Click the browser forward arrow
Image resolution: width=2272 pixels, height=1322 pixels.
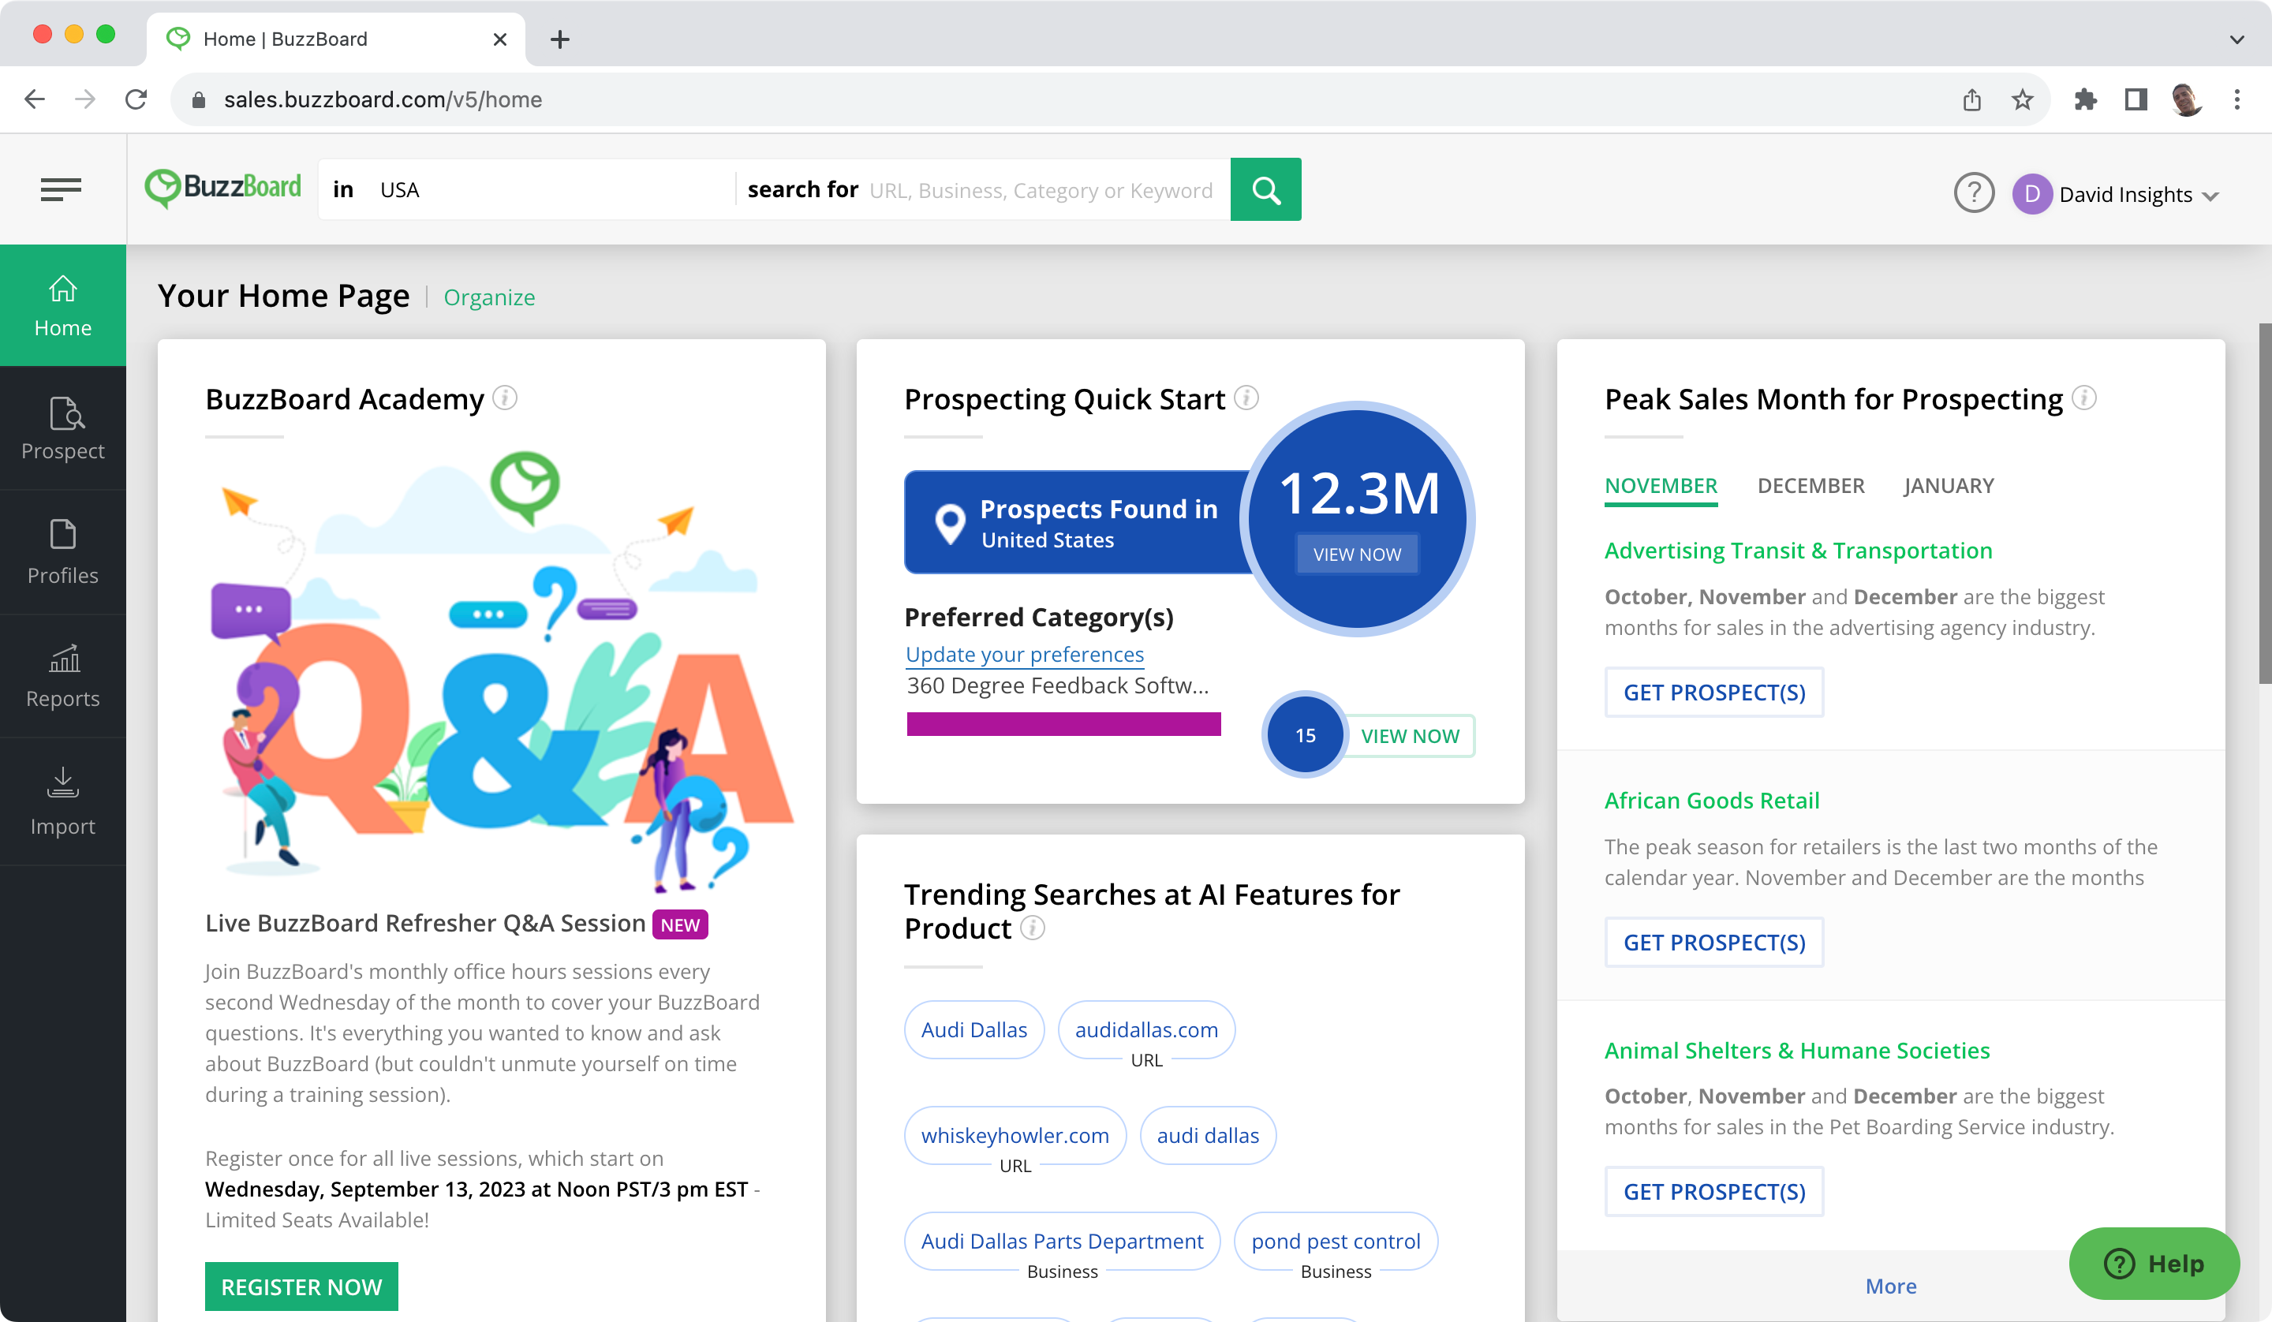[84, 99]
